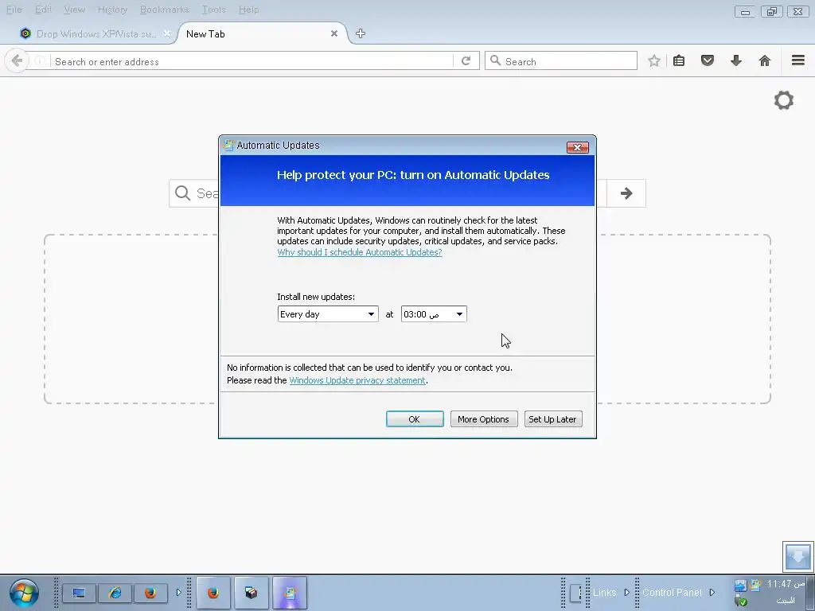Screen dimensions: 815x611
Task: Click the safely remove hardware tray icon
Action: pyautogui.click(x=741, y=601)
